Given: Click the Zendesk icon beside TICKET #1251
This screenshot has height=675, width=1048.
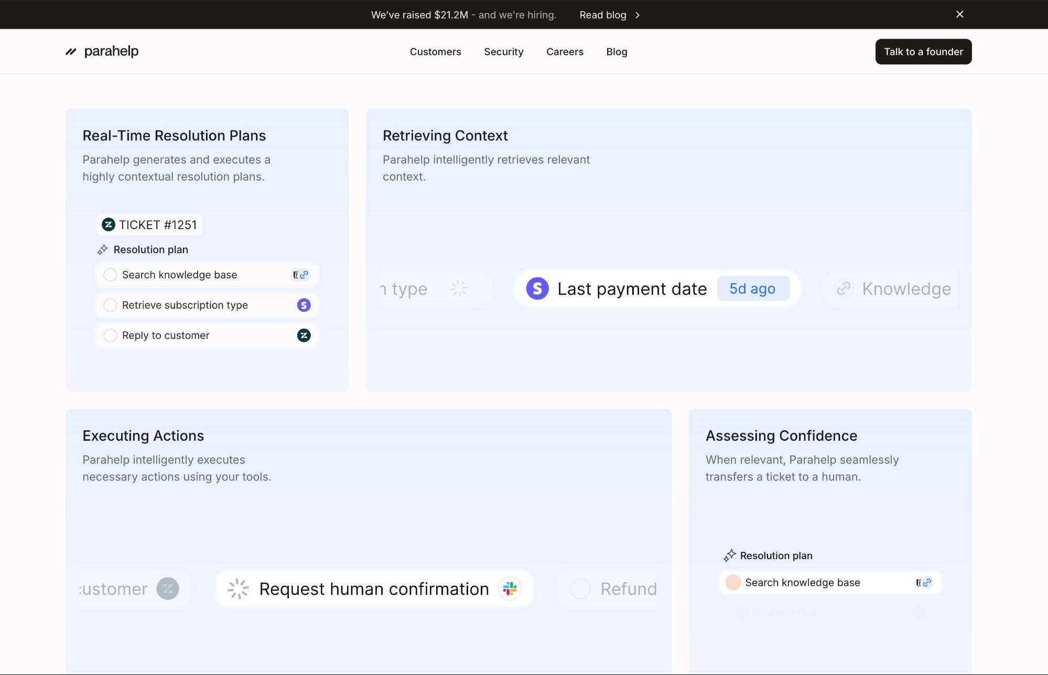Looking at the screenshot, I should click(109, 225).
